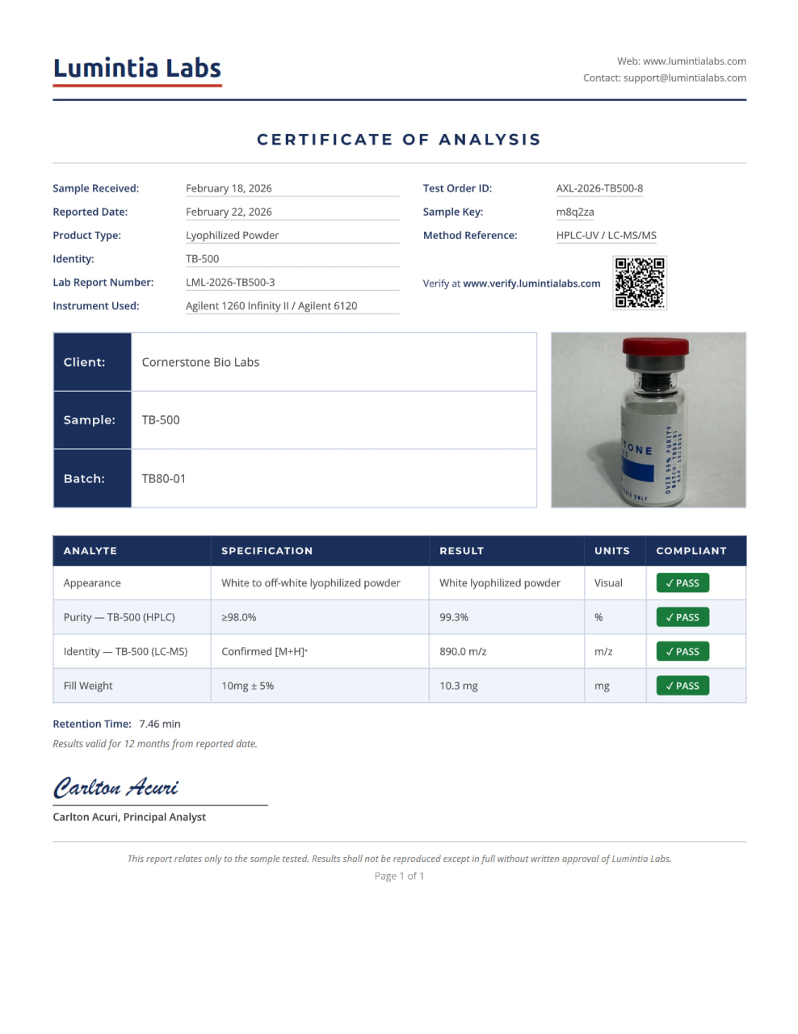Click the Carlton Acuri handwritten signature

tap(115, 787)
